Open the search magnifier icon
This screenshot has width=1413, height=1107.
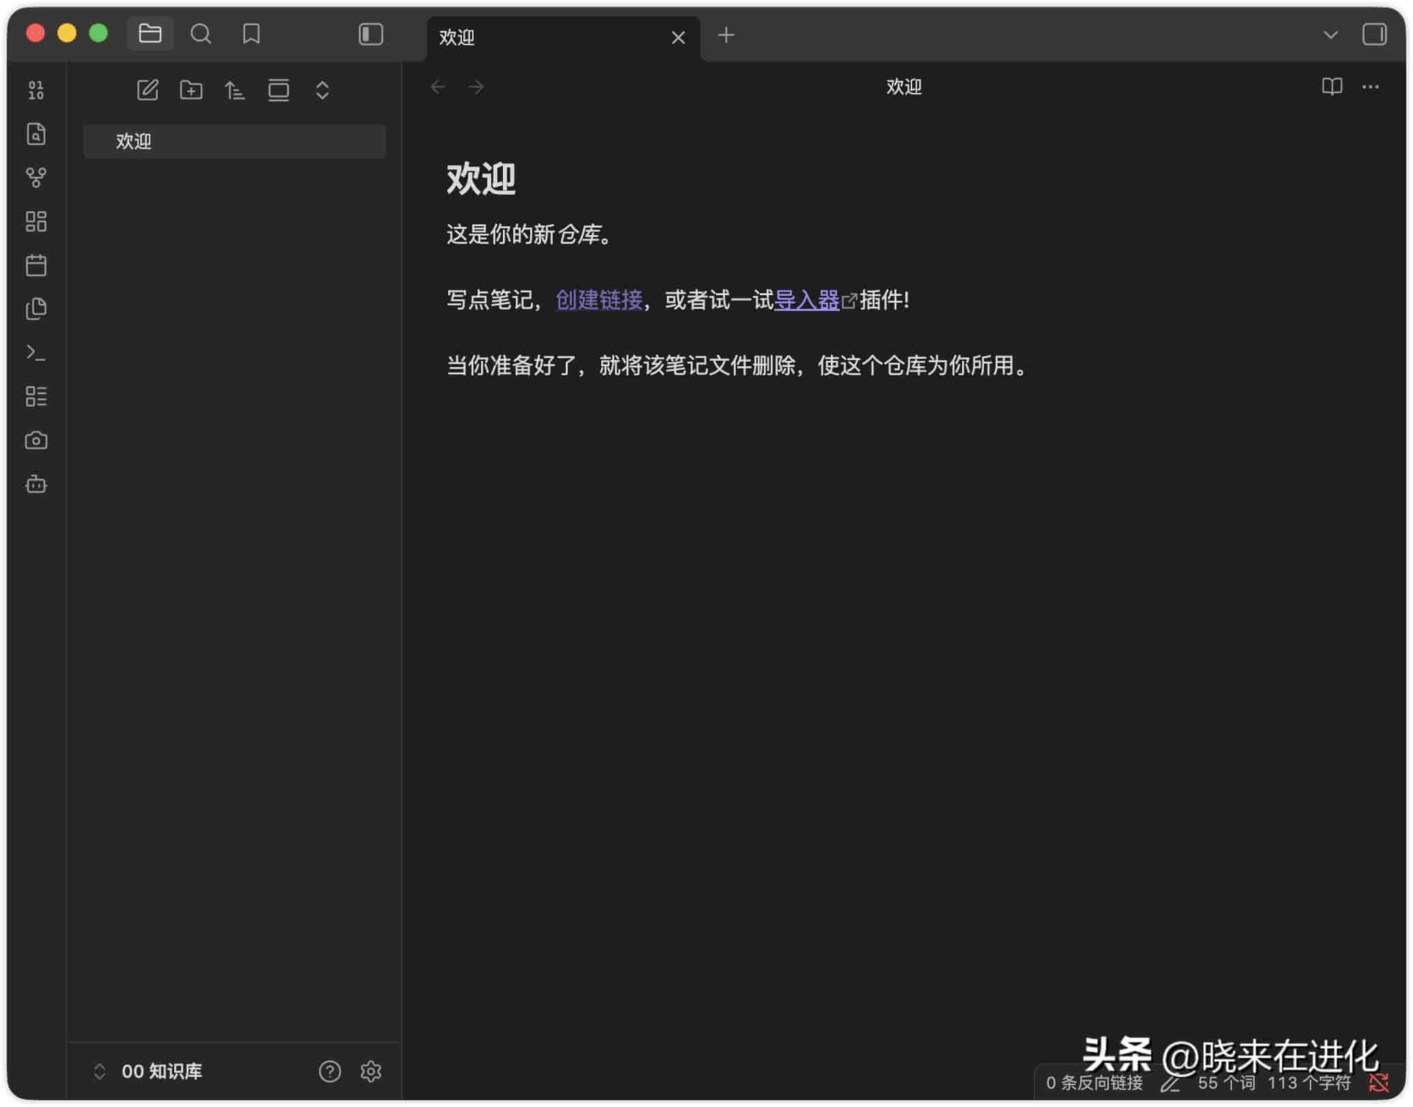point(200,33)
